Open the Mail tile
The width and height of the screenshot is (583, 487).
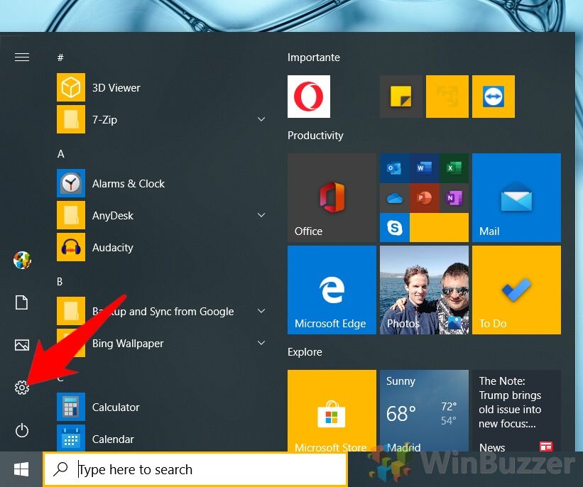[516, 198]
